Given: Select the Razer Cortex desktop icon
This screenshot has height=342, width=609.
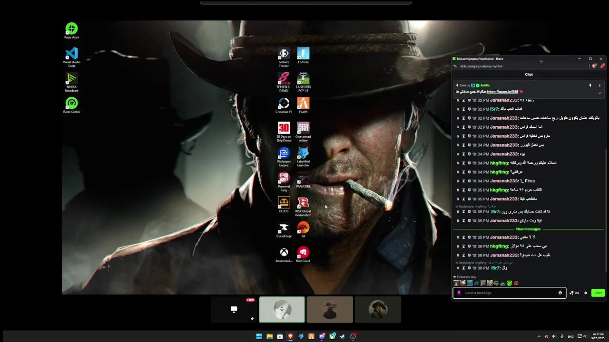Looking at the screenshot, I should coord(71,105).
